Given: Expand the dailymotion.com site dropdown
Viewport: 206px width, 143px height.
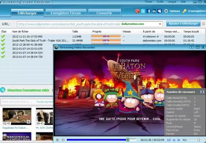Looking at the screenshot, I should pyautogui.click(x=160, y=24).
